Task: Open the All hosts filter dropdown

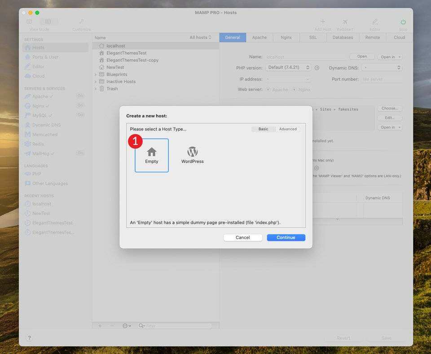Action: 200,38
